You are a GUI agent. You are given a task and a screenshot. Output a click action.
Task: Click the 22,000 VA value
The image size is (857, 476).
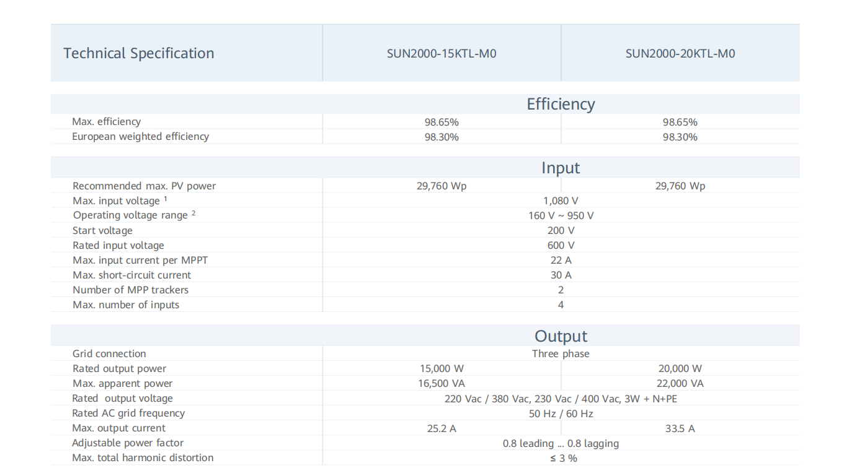tap(680, 384)
